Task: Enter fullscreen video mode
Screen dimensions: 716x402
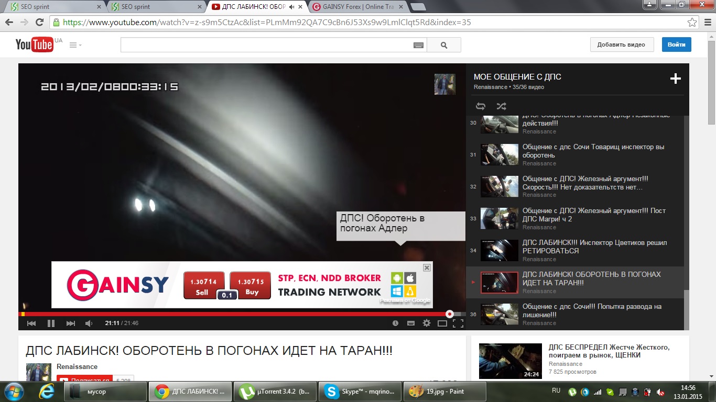Action: [x=458, y=323]
